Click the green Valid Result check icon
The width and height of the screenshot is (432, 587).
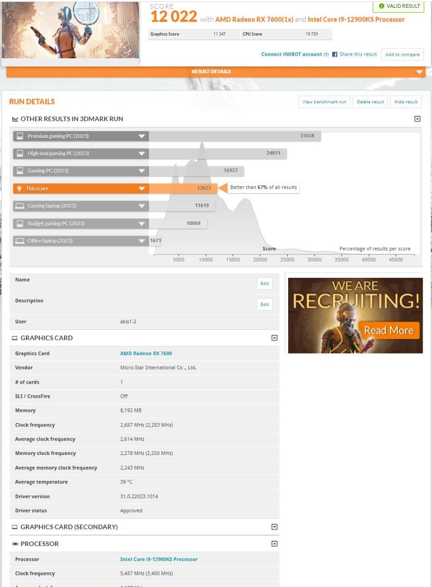pyautogui.click(x=382, y=6)
